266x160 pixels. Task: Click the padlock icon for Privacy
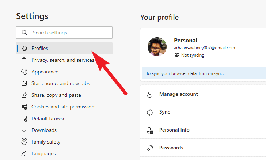pyautogui.click(x=24, y=60)
